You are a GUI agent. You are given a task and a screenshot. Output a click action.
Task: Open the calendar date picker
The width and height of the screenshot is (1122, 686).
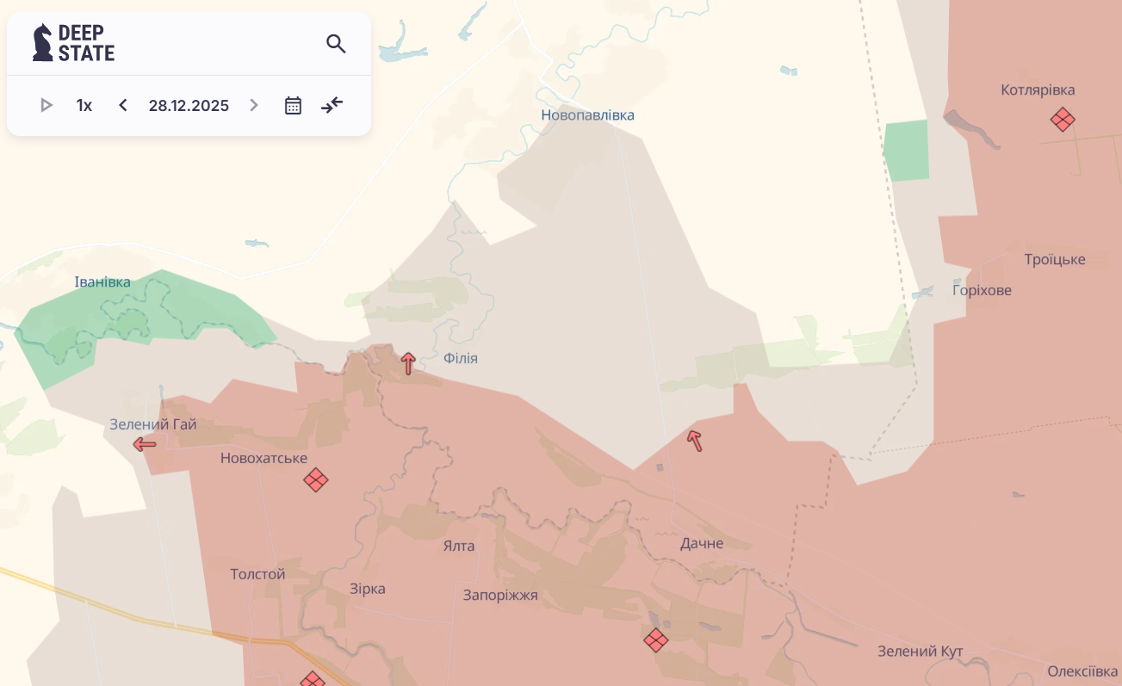pyautogui.click(x=293, y=105)
